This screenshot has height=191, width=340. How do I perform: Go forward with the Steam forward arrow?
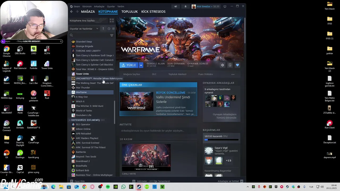[77, 11]
